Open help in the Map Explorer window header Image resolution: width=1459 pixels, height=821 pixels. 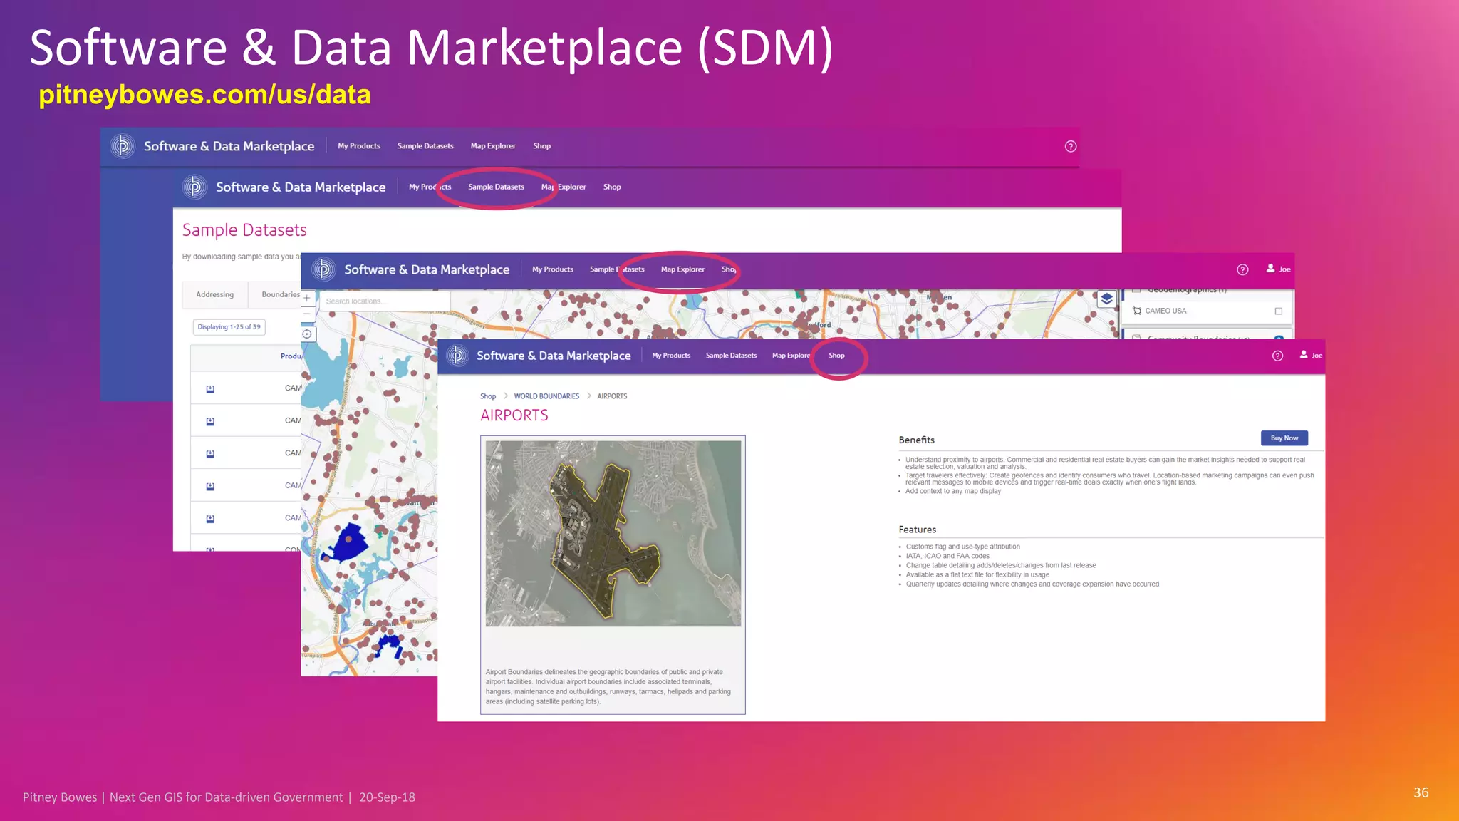(1242, 269)
